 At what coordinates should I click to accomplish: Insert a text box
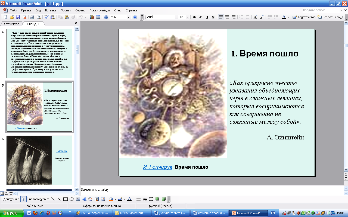click(x=78, y=199)
